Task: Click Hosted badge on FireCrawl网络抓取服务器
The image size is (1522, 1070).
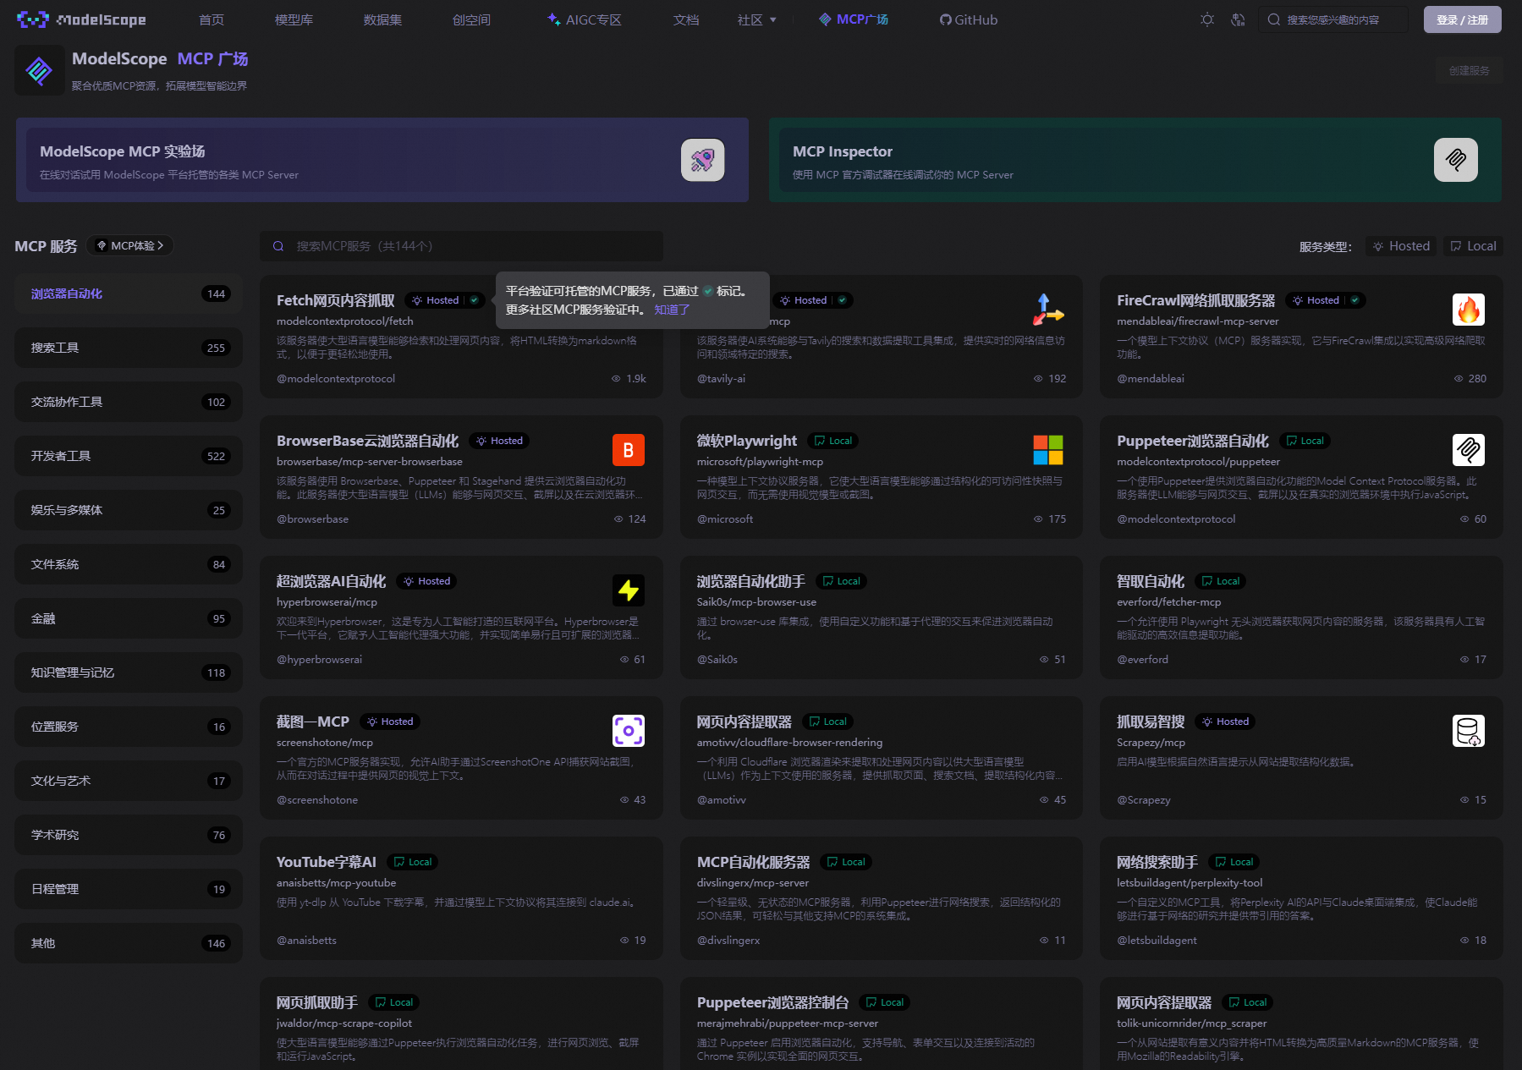Action: pyautogui.click(x=1325, y=300)
